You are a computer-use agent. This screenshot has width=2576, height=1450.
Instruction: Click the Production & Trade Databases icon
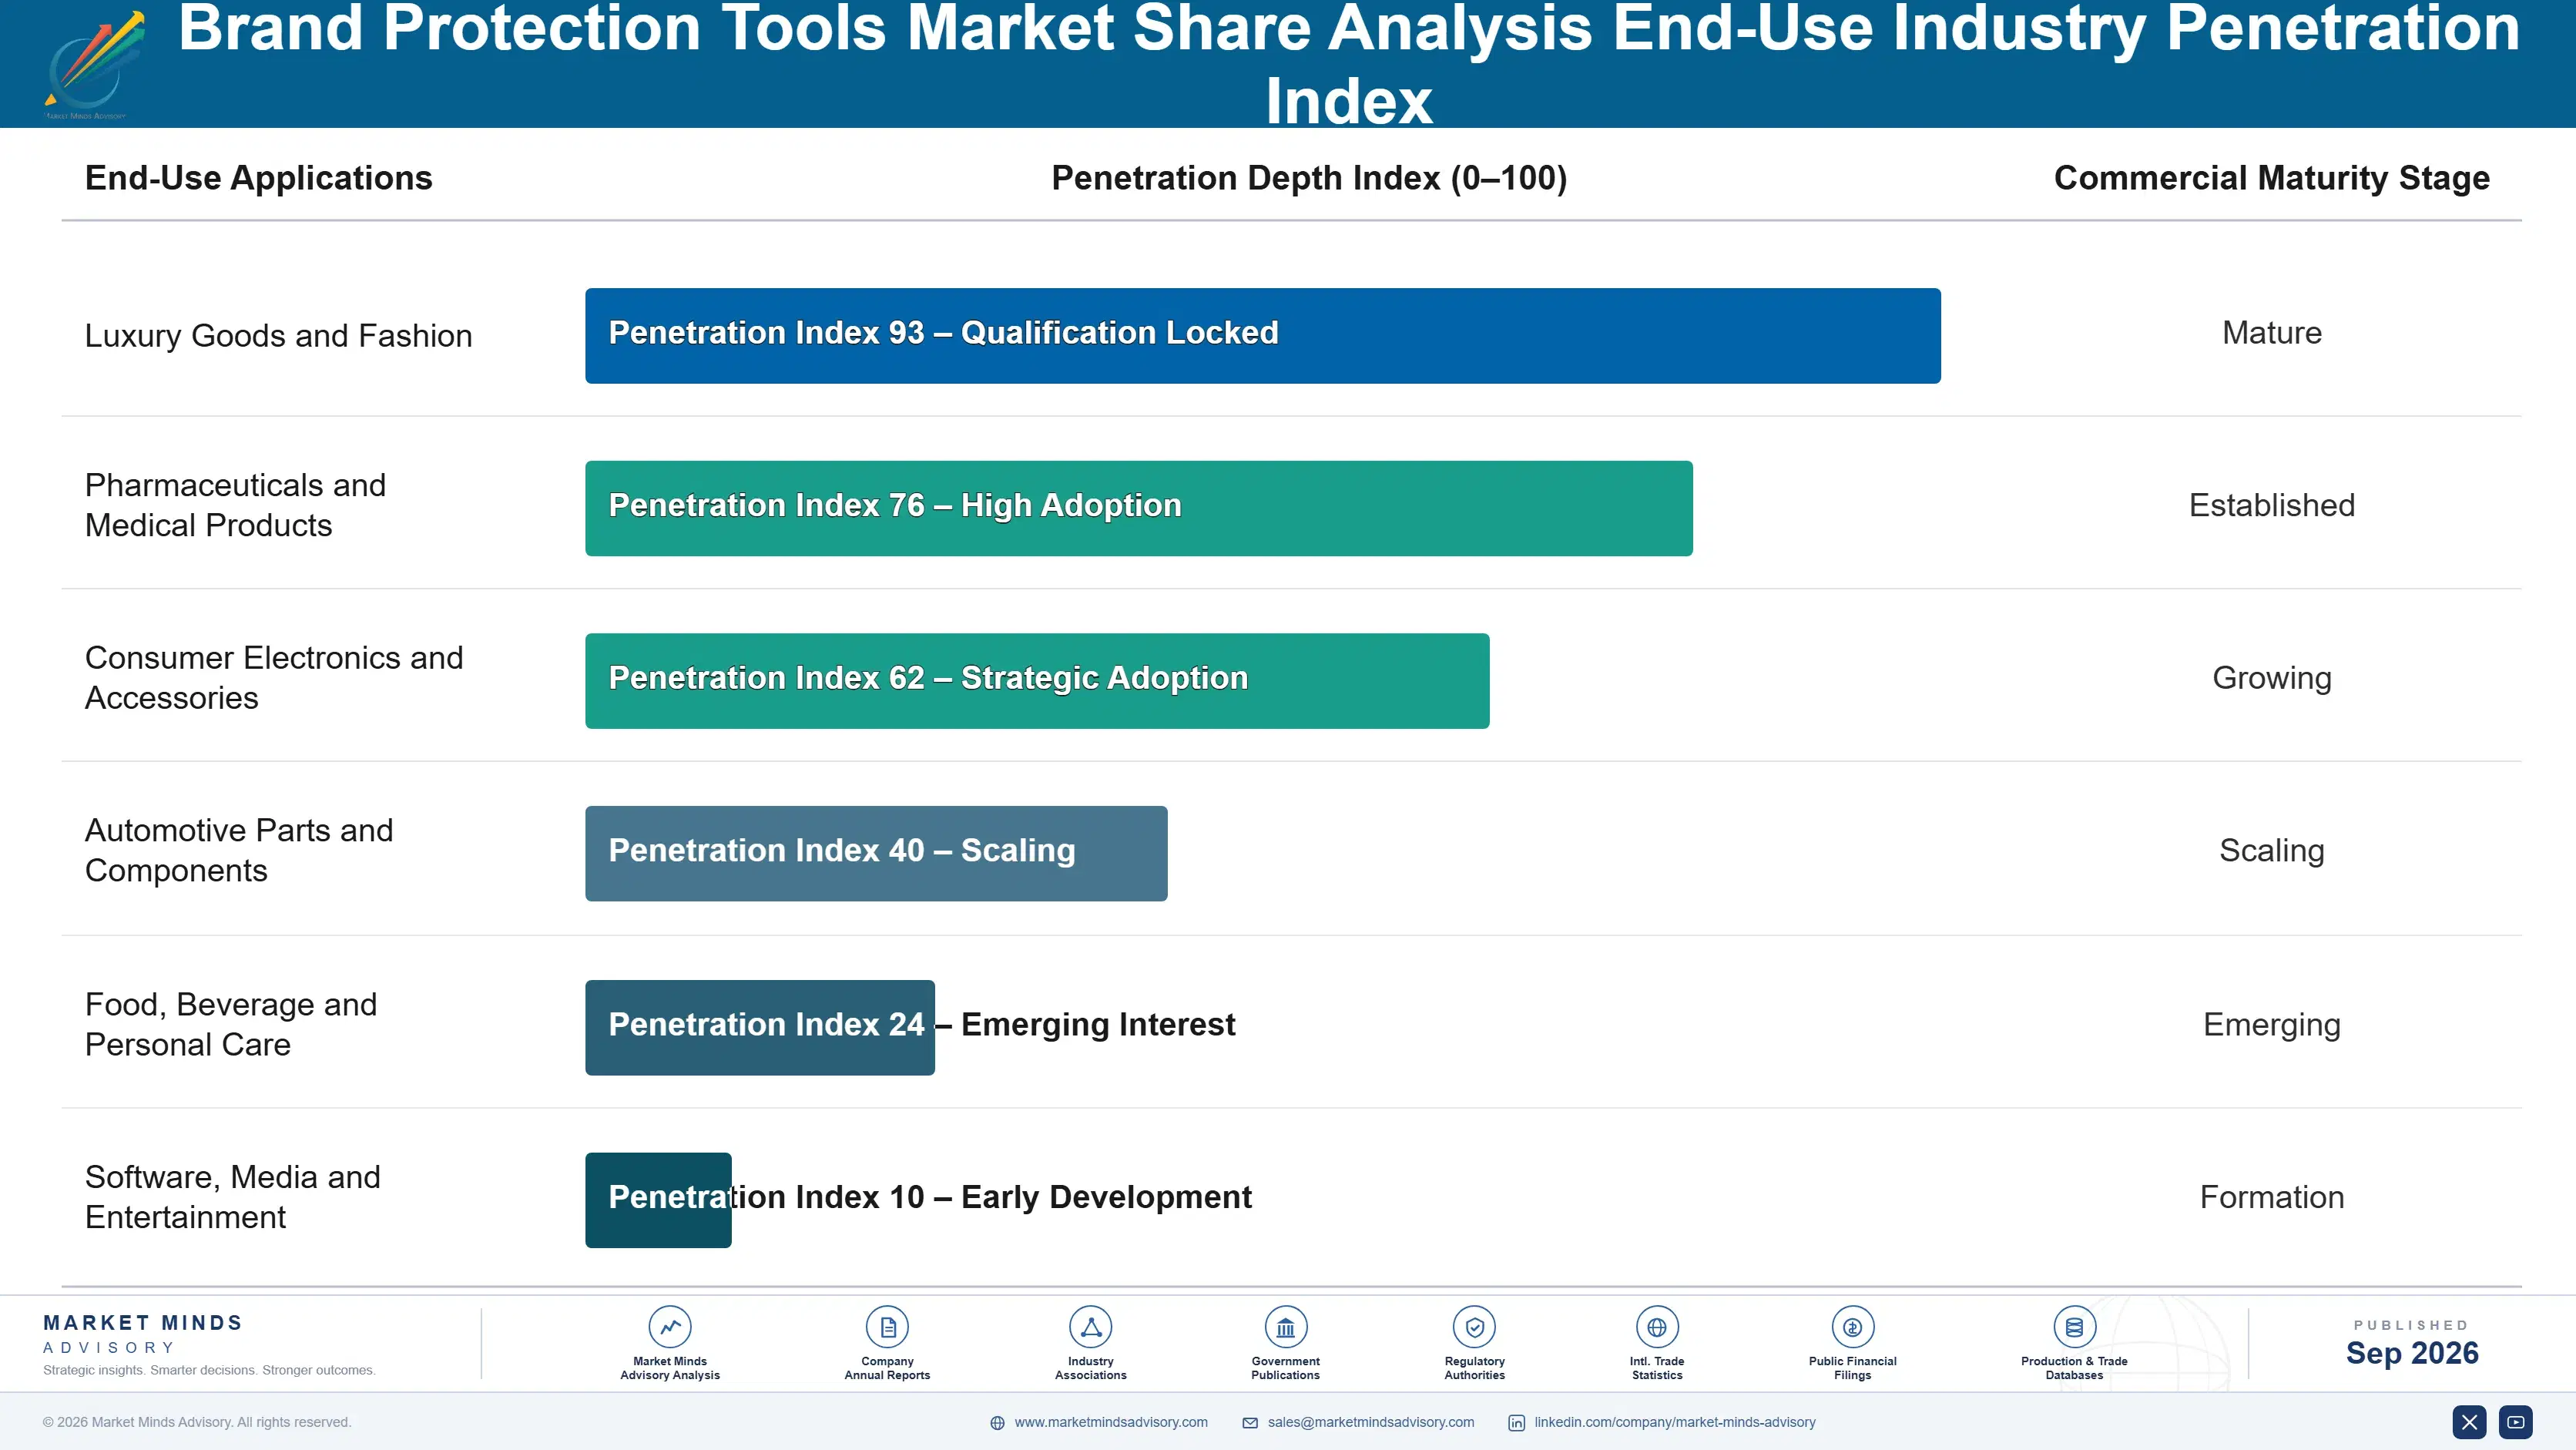2074,1327
